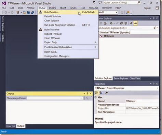
Task: Select TRViewer project in Solution Explorer
Action: click(x=109, y=36)
